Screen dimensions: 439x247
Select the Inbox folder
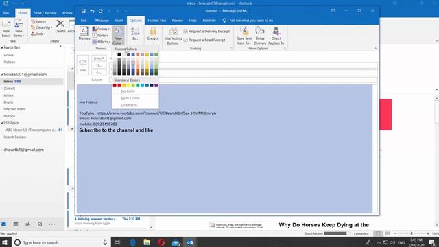(x=32, y=81)
